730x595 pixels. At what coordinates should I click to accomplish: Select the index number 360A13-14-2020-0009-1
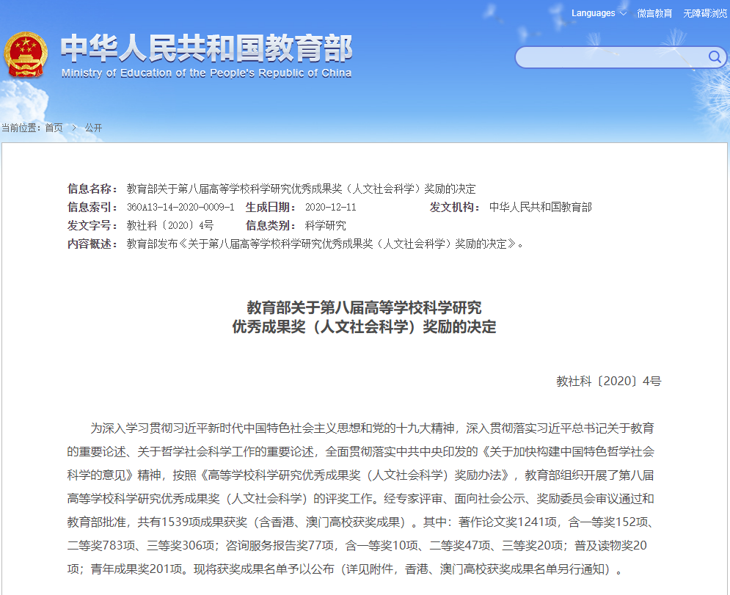pos(180,207)
